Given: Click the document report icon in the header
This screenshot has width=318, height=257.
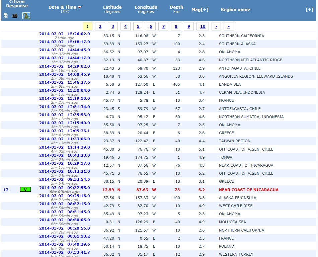Looking at the screenshot, I should click(x=6, y=16).
